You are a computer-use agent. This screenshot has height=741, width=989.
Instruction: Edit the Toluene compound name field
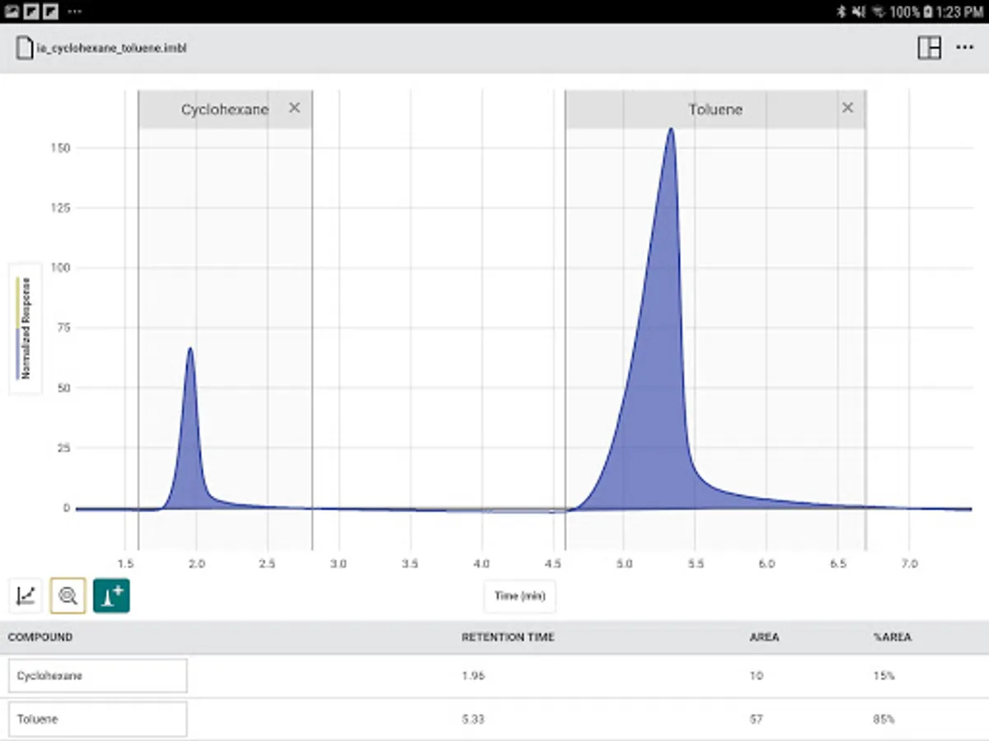coord(98,719)
